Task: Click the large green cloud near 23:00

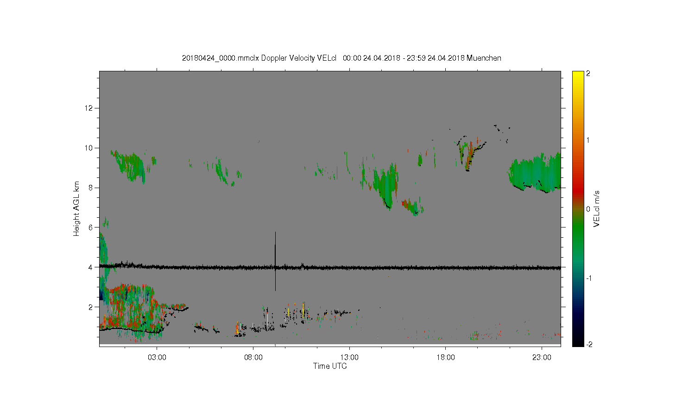Action: (x=535, y=174)
